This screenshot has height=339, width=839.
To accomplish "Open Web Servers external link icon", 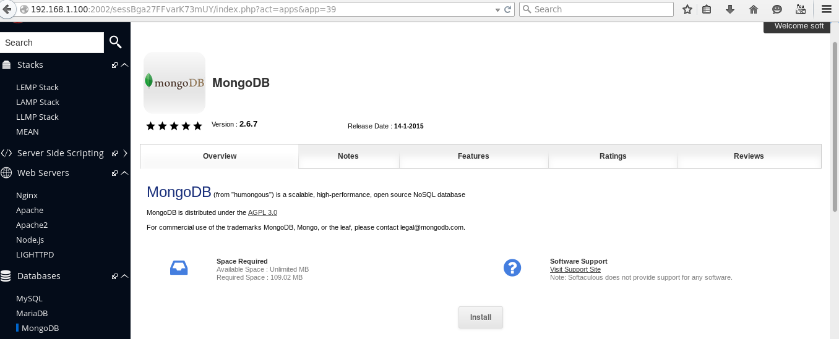I will click(114, 173).
